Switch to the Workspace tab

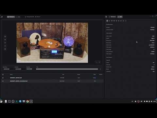coord(11,17)
